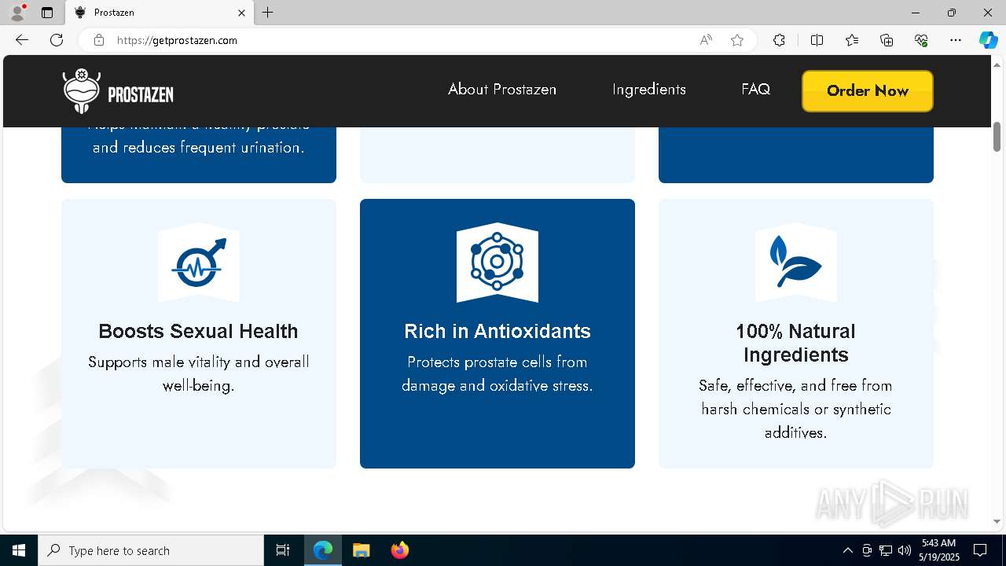Open the FAQ navigation link
The width and height of the screenshot is (1006, 566).
[755, 90]
